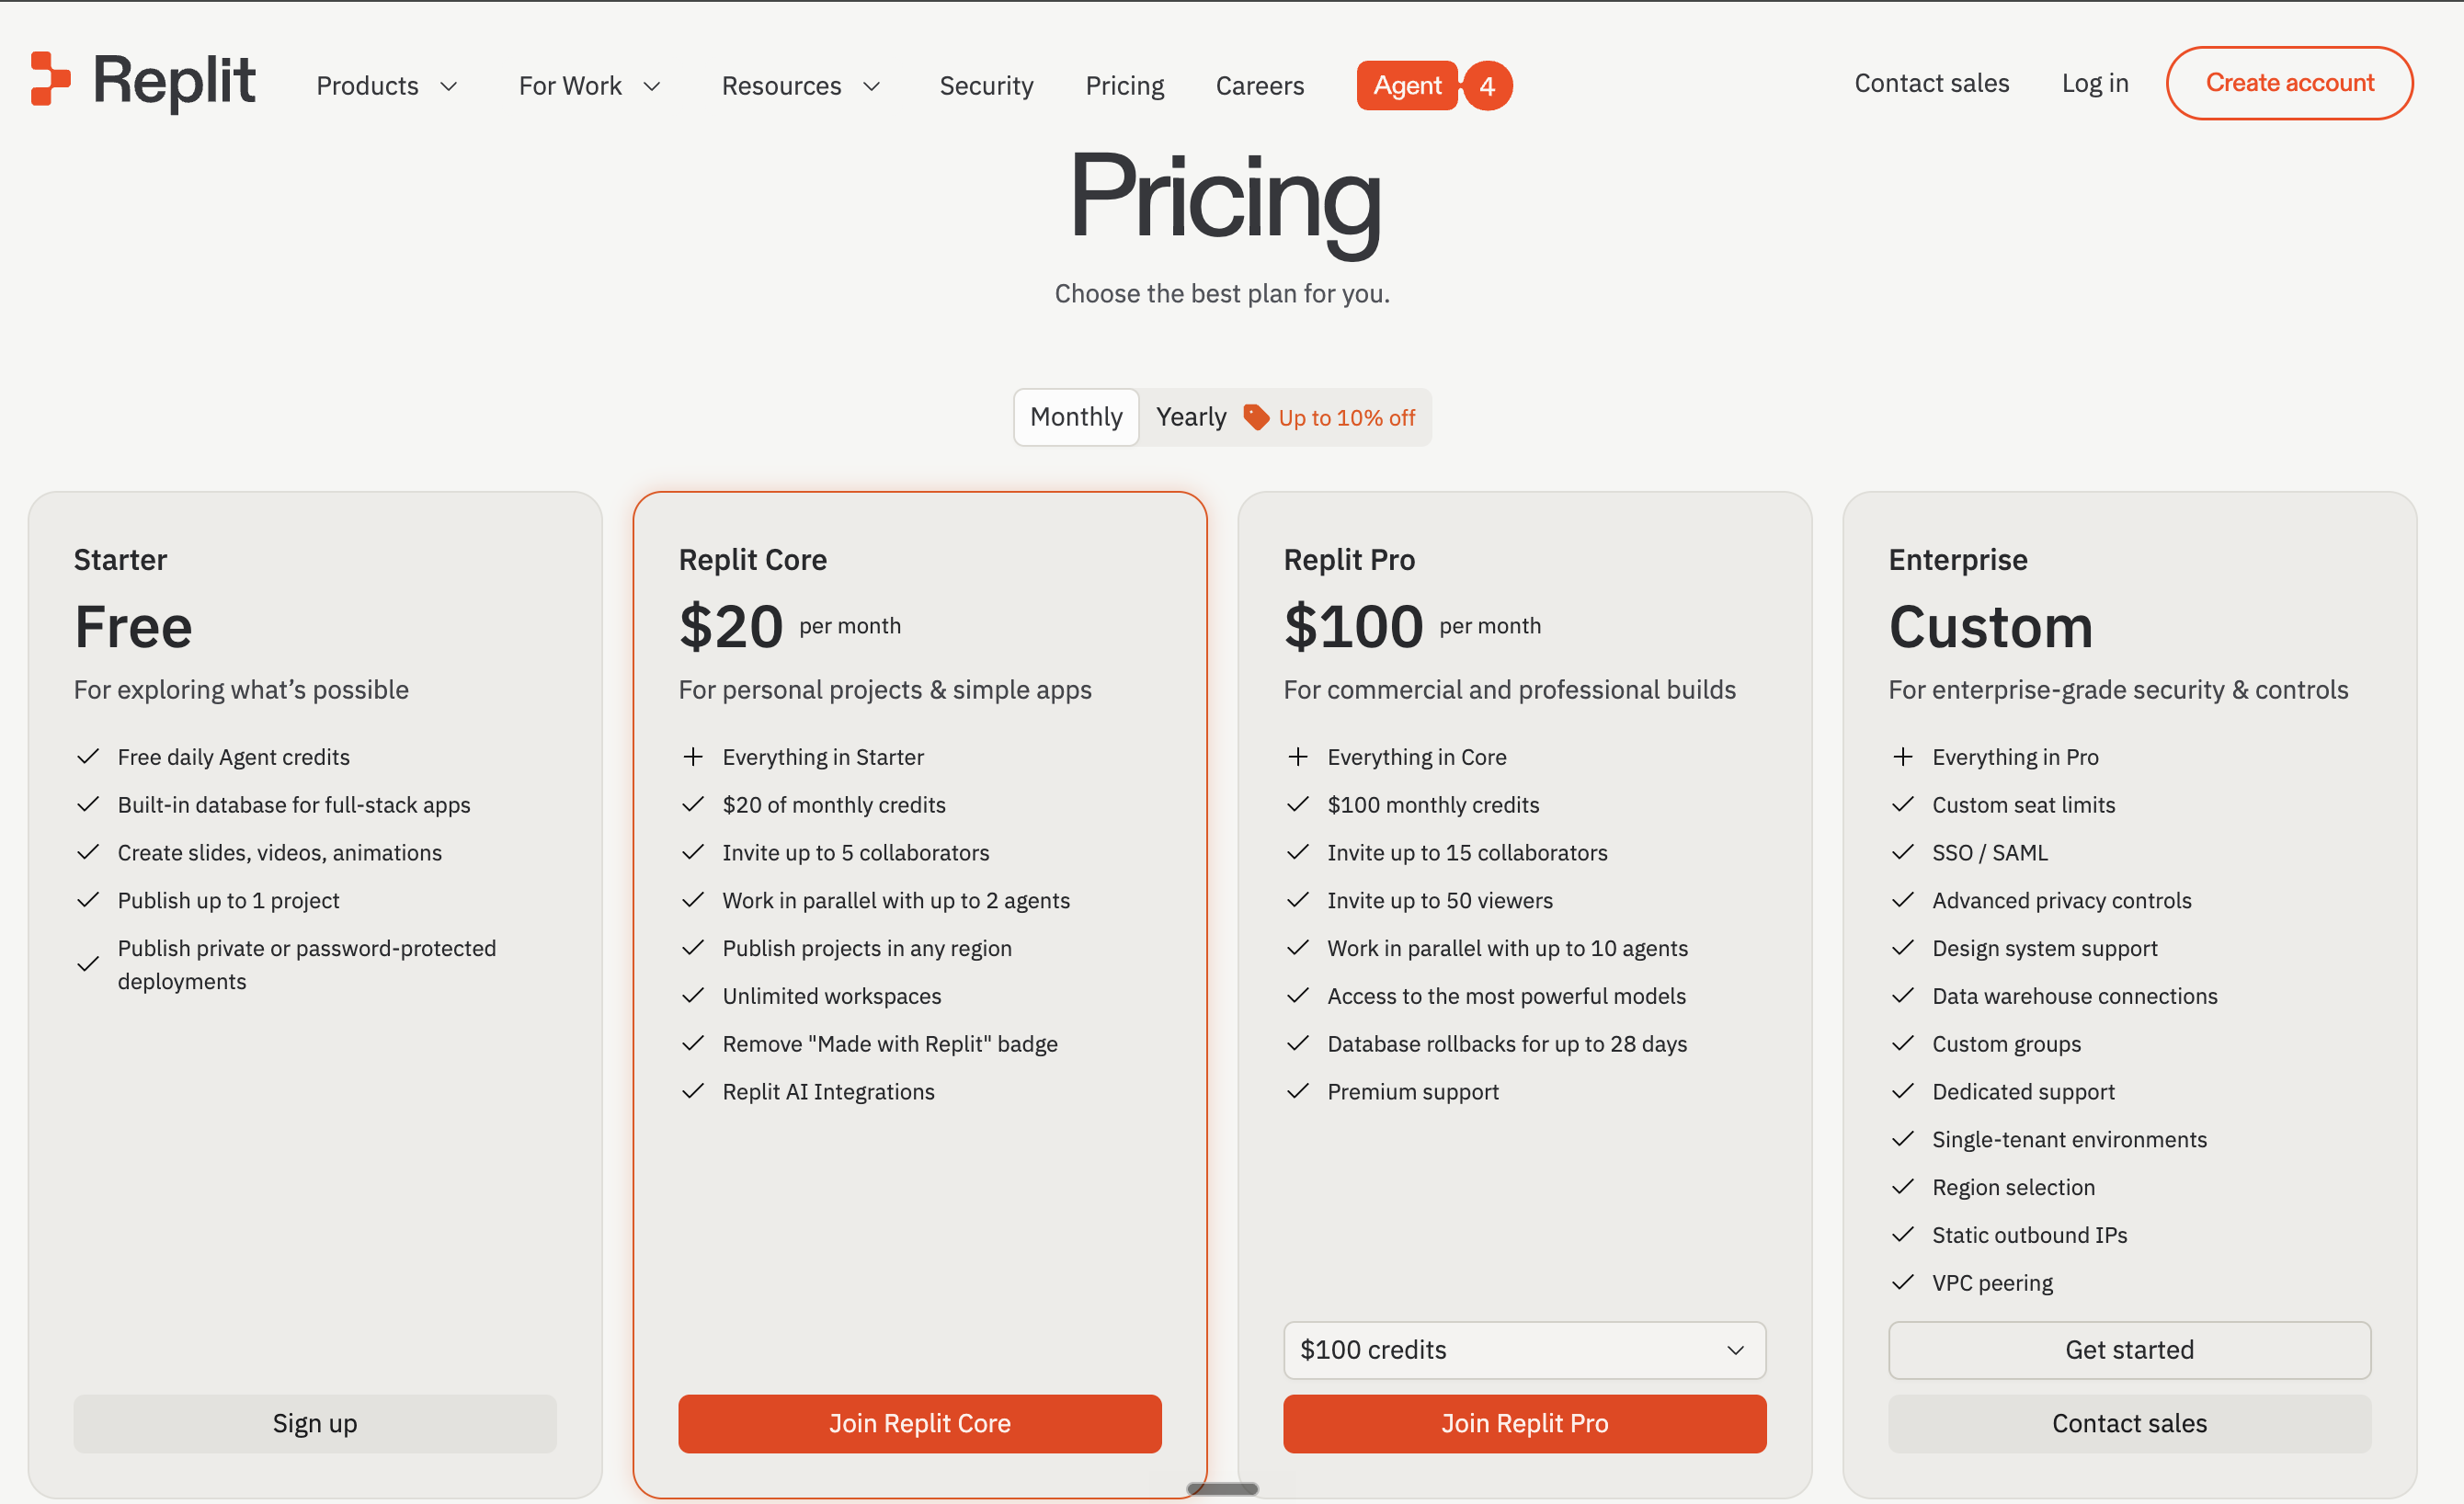
Task: Click the plus icon beside Everything in Core
Action: (x=1298, y=757)
